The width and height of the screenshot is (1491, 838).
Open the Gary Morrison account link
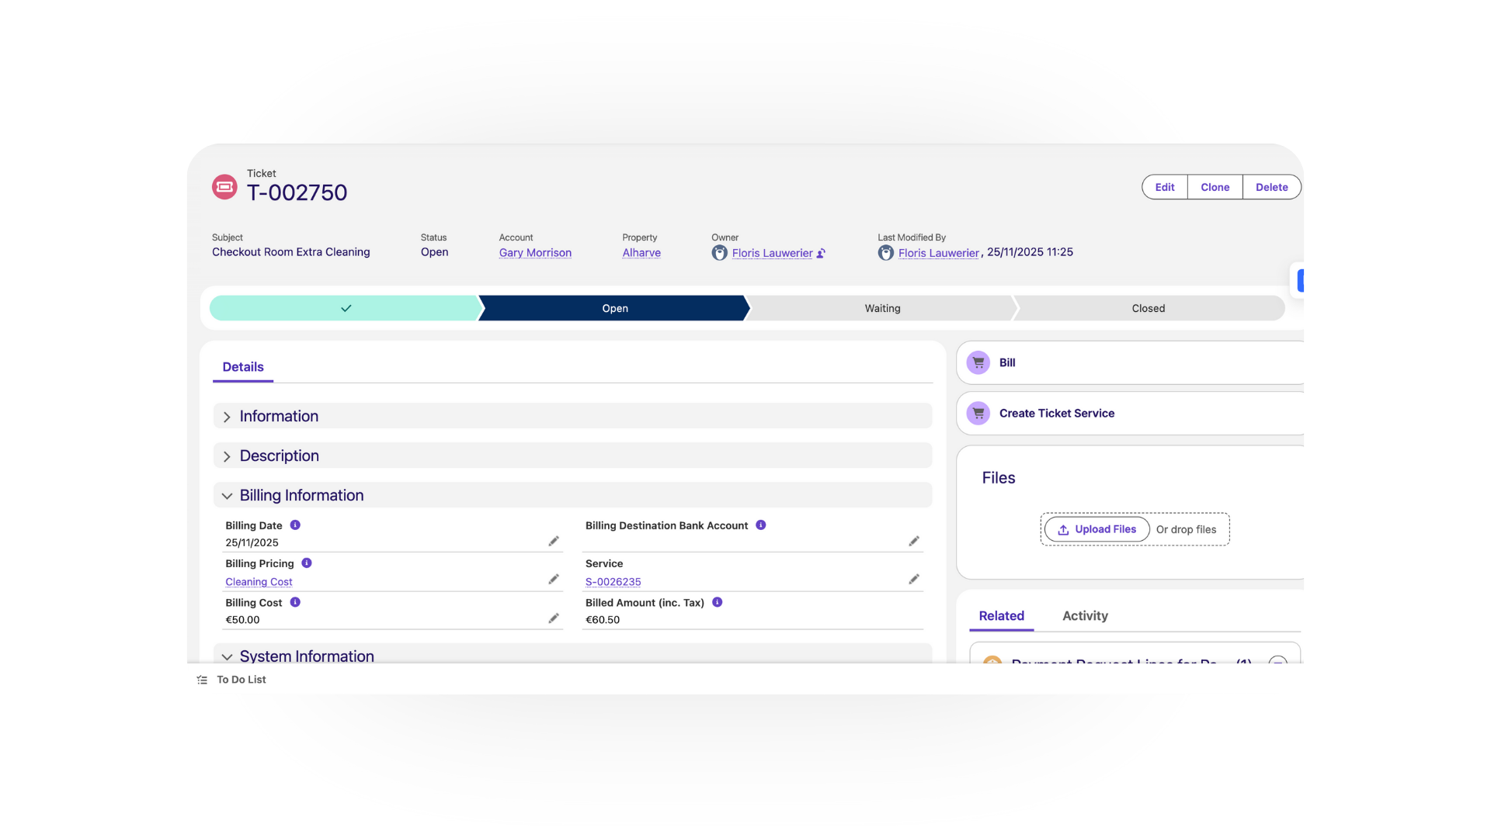pos(535,253)
